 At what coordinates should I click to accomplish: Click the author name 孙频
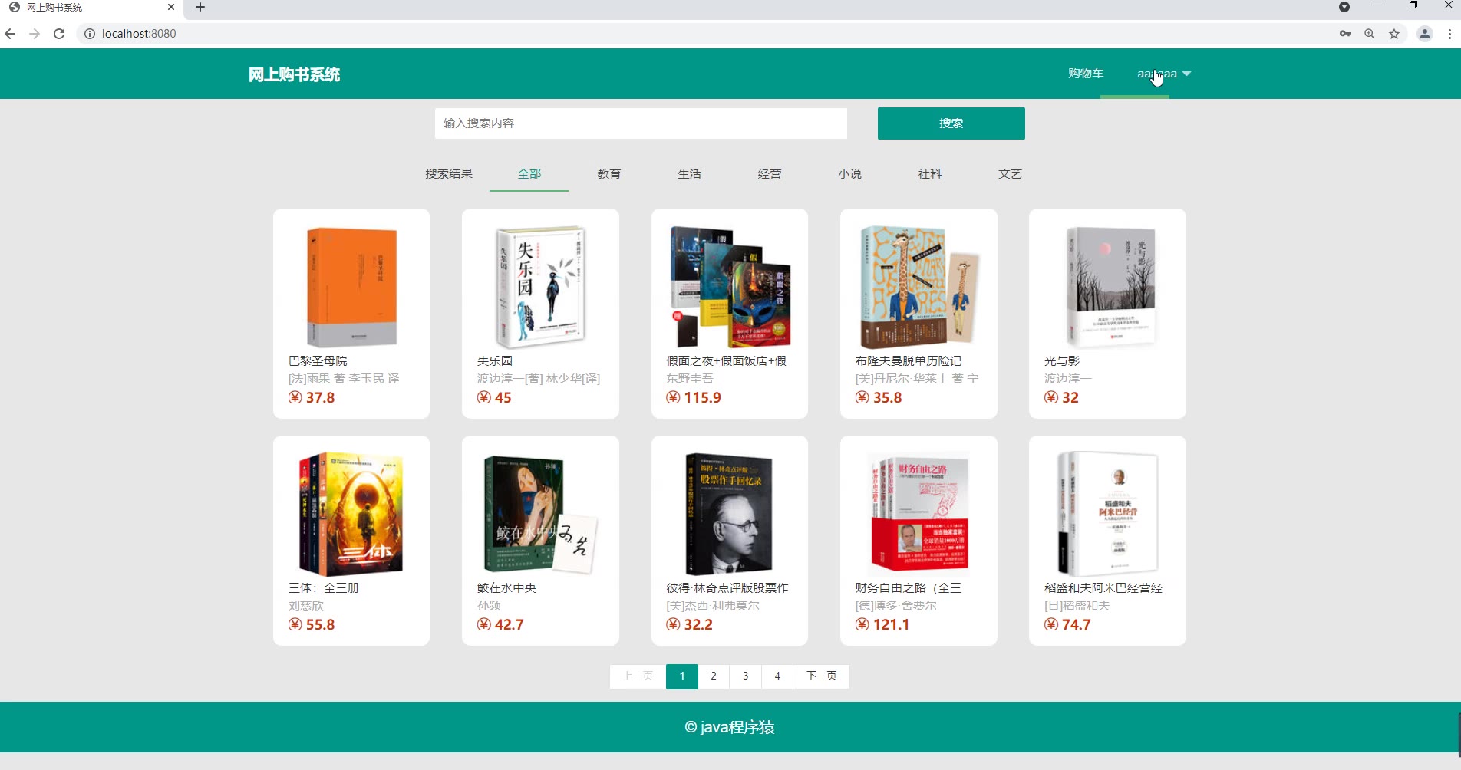click(489, 606)
